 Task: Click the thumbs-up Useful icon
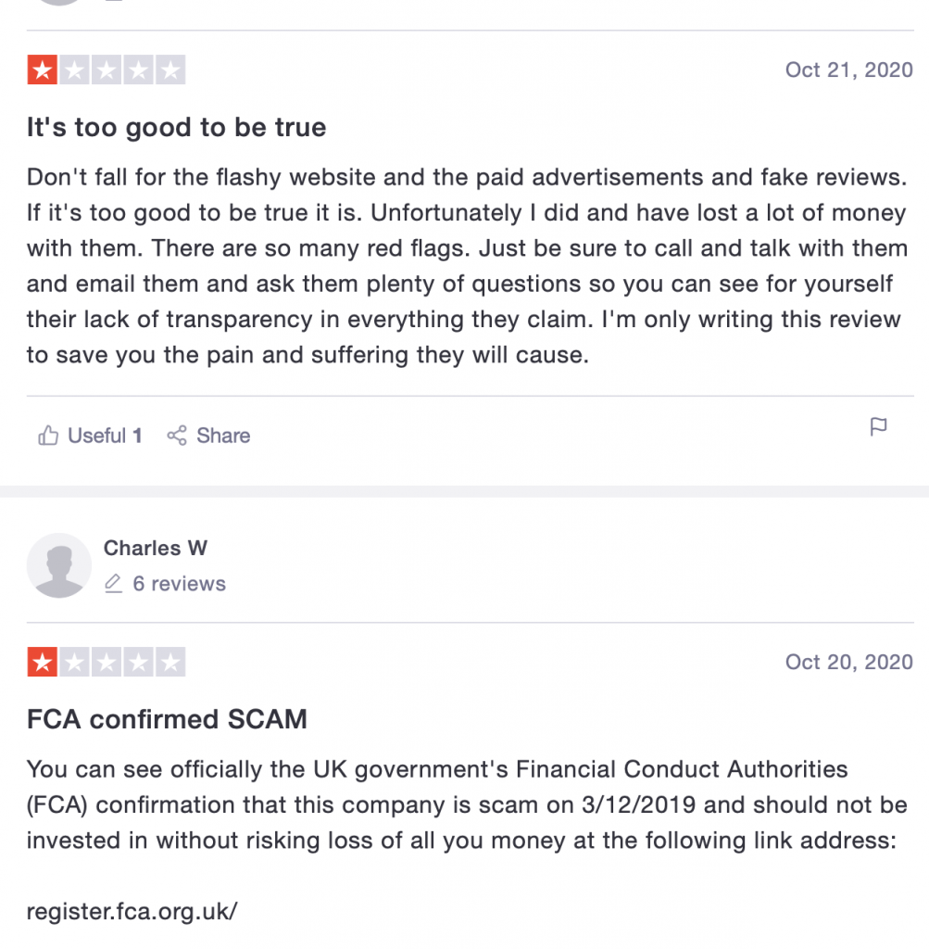[x=48, y=436]
